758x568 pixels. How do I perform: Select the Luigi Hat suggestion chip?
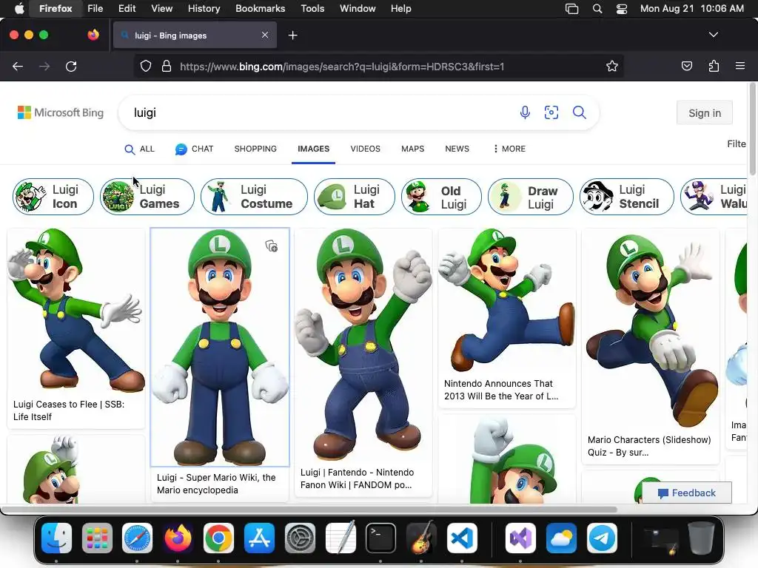(x=355, y=197)
